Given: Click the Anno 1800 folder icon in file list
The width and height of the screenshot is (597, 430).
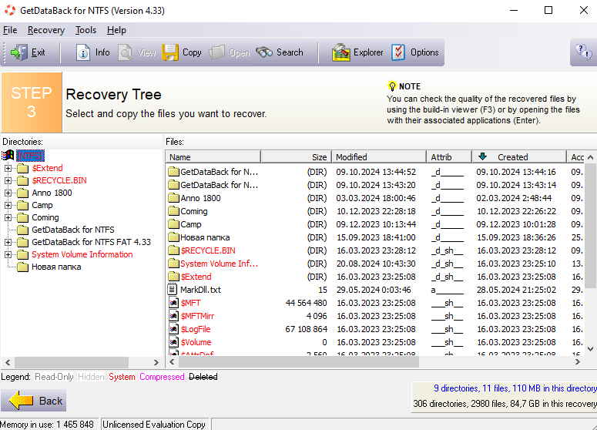Looking at the screenshot, I should [173, 198].
